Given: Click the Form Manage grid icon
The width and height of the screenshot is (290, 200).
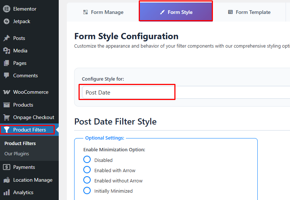Looking at the screenshot, I should point(86,12).
